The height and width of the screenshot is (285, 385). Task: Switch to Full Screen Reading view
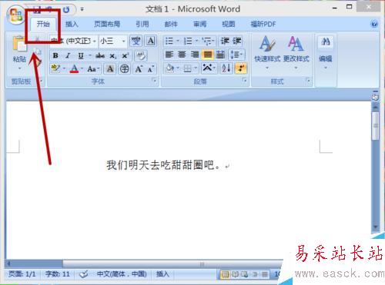[x=235, y=274]
